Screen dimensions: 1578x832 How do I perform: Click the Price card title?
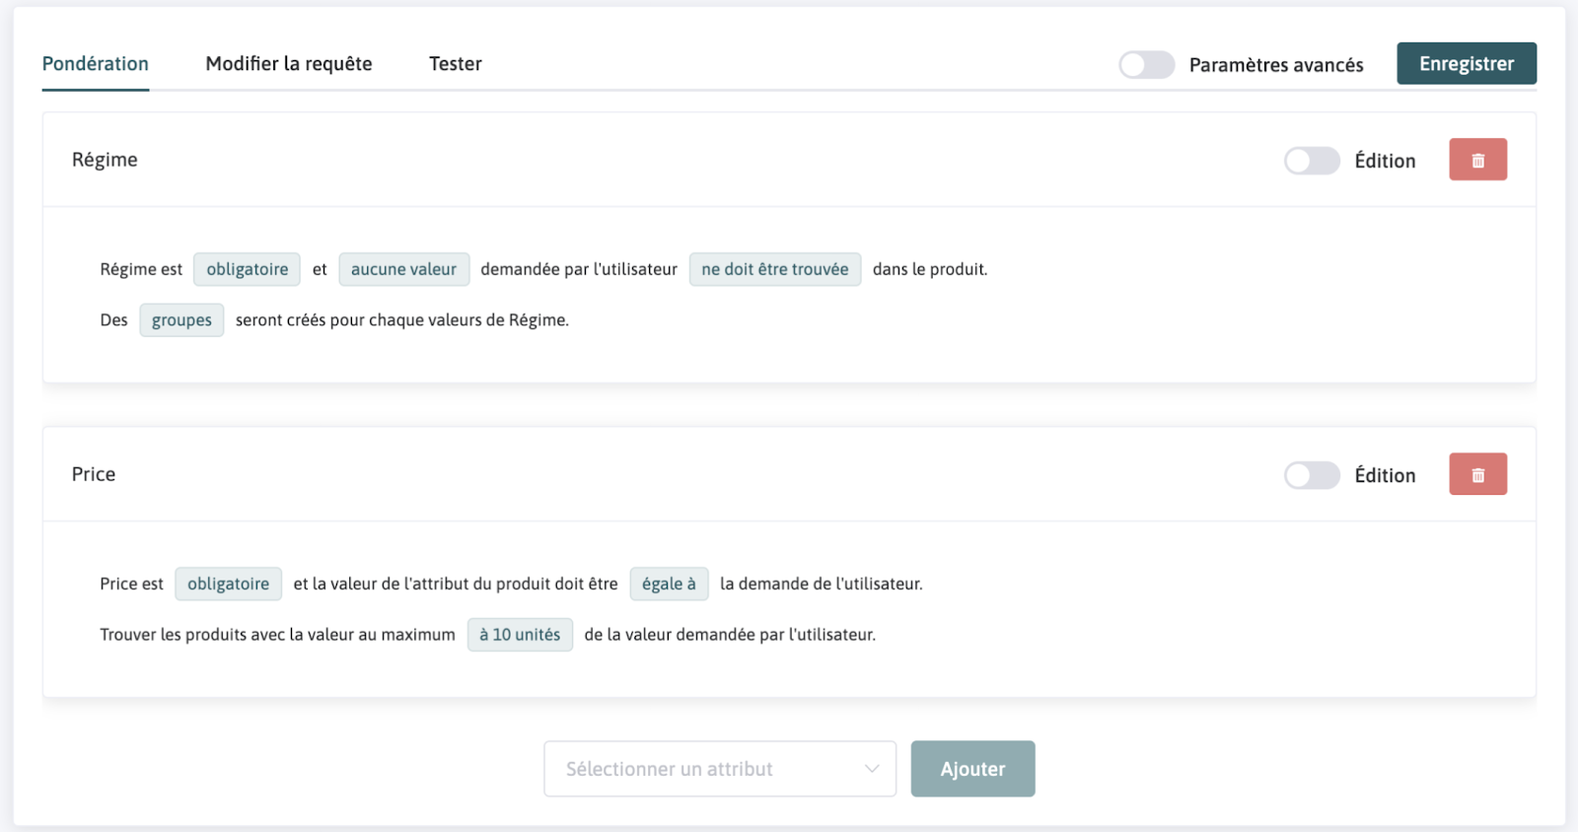[94, 474]
